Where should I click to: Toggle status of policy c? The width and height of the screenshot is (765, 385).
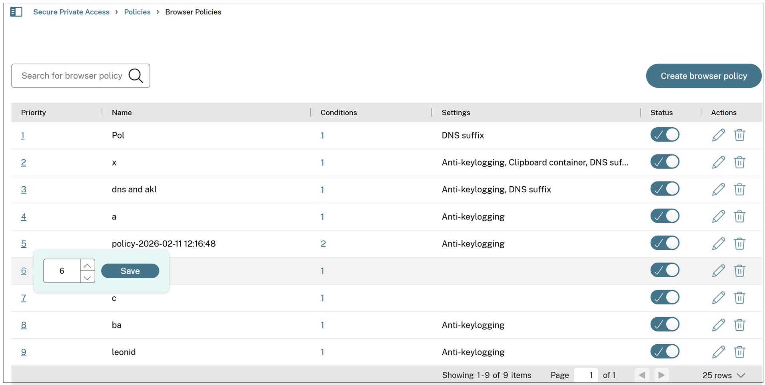[665, 298]
